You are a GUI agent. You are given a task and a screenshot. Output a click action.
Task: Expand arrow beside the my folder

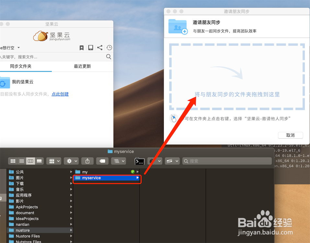[x=138, y=172]
